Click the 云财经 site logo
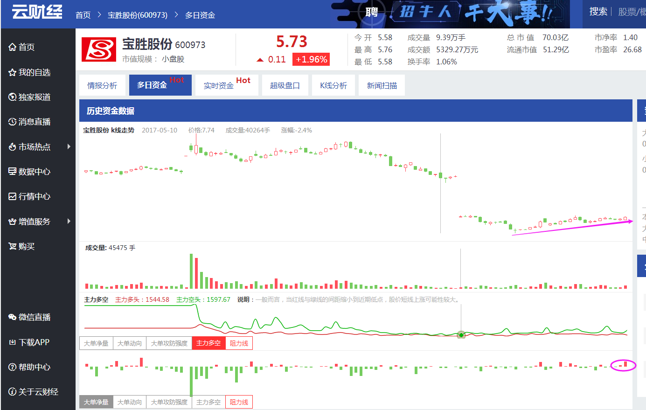Image resolution: width=646 pixels, height=410 pixels. point(37,12)
